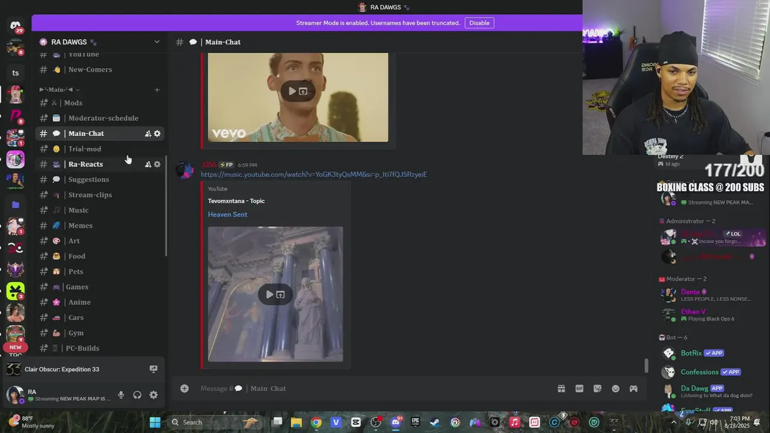
Task: Pop out the Heaven Sent video
Action: click(281, 295)
